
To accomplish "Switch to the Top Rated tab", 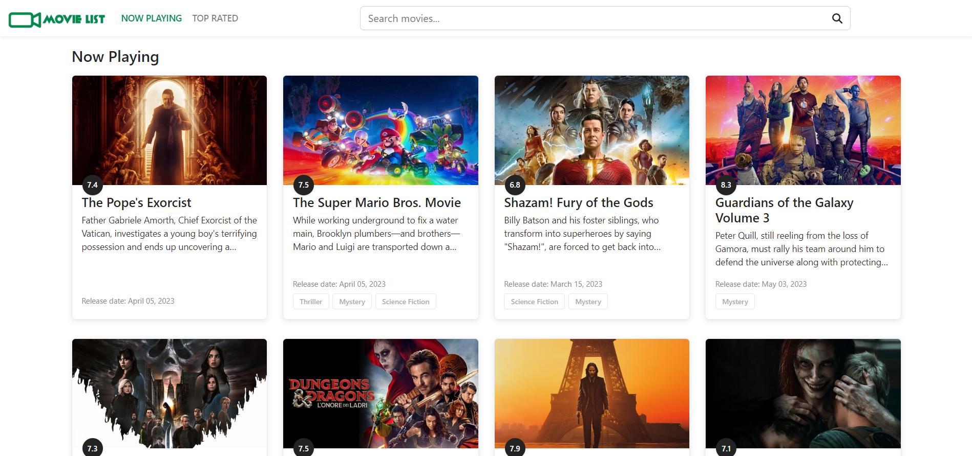I will pos(215,18).
